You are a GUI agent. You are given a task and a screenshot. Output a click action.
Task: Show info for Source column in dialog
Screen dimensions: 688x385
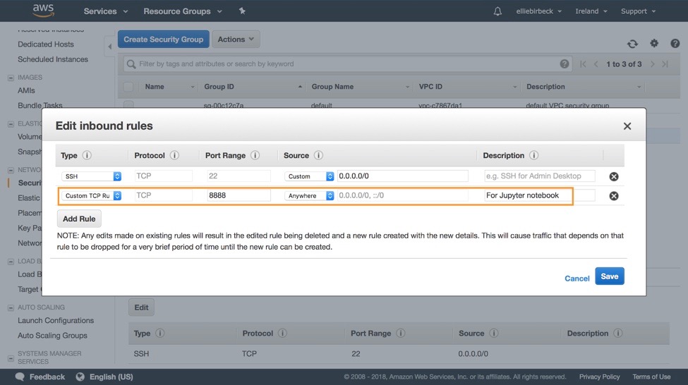coord(318,155)
